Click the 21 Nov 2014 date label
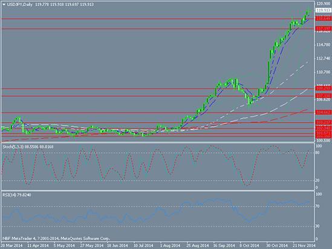The image size is (332, 249). coord(304,245)
